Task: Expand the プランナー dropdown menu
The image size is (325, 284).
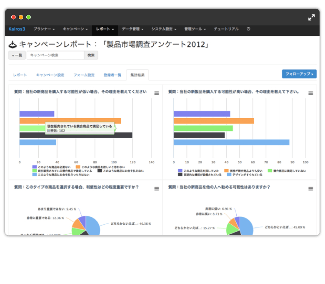Action: 44,29
